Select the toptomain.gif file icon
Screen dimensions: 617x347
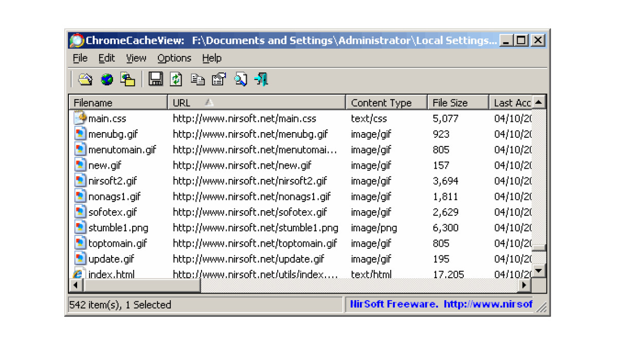(x=80, y=243)
